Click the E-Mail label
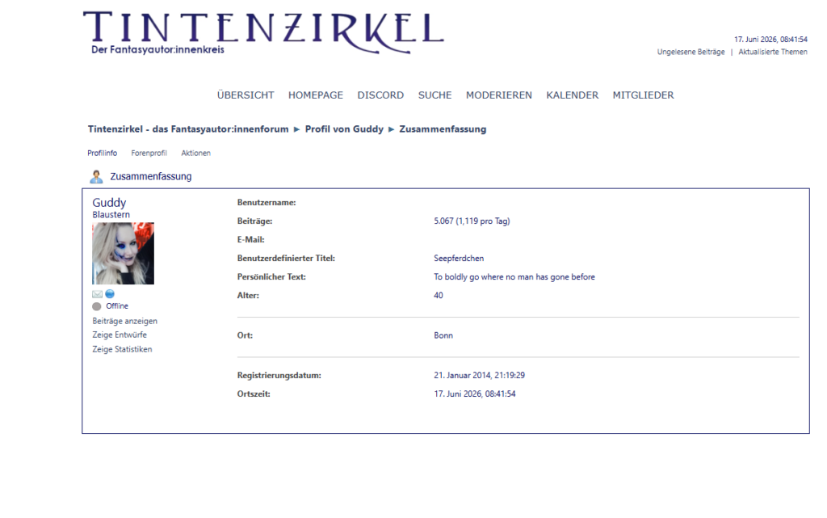Viewport: 827px width, 518px height. (x=250, y=239)
